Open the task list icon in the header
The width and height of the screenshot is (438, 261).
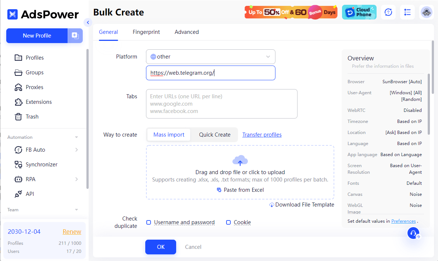pyautogui.click(x=407, y=12)
